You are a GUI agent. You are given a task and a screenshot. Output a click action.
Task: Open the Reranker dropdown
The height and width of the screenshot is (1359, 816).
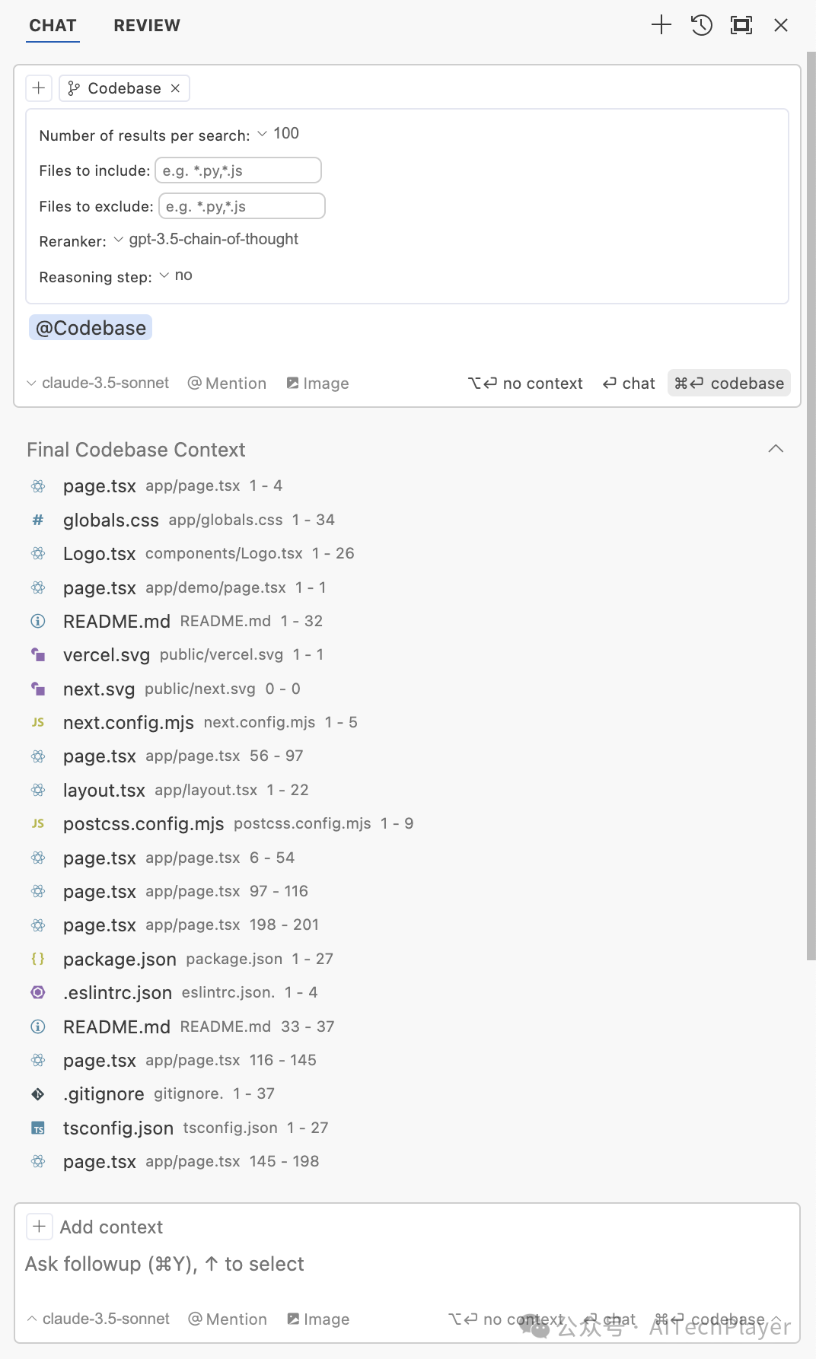click(x=206, y=240)
